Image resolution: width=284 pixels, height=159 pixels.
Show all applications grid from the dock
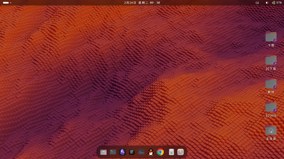tap(181, 152)
